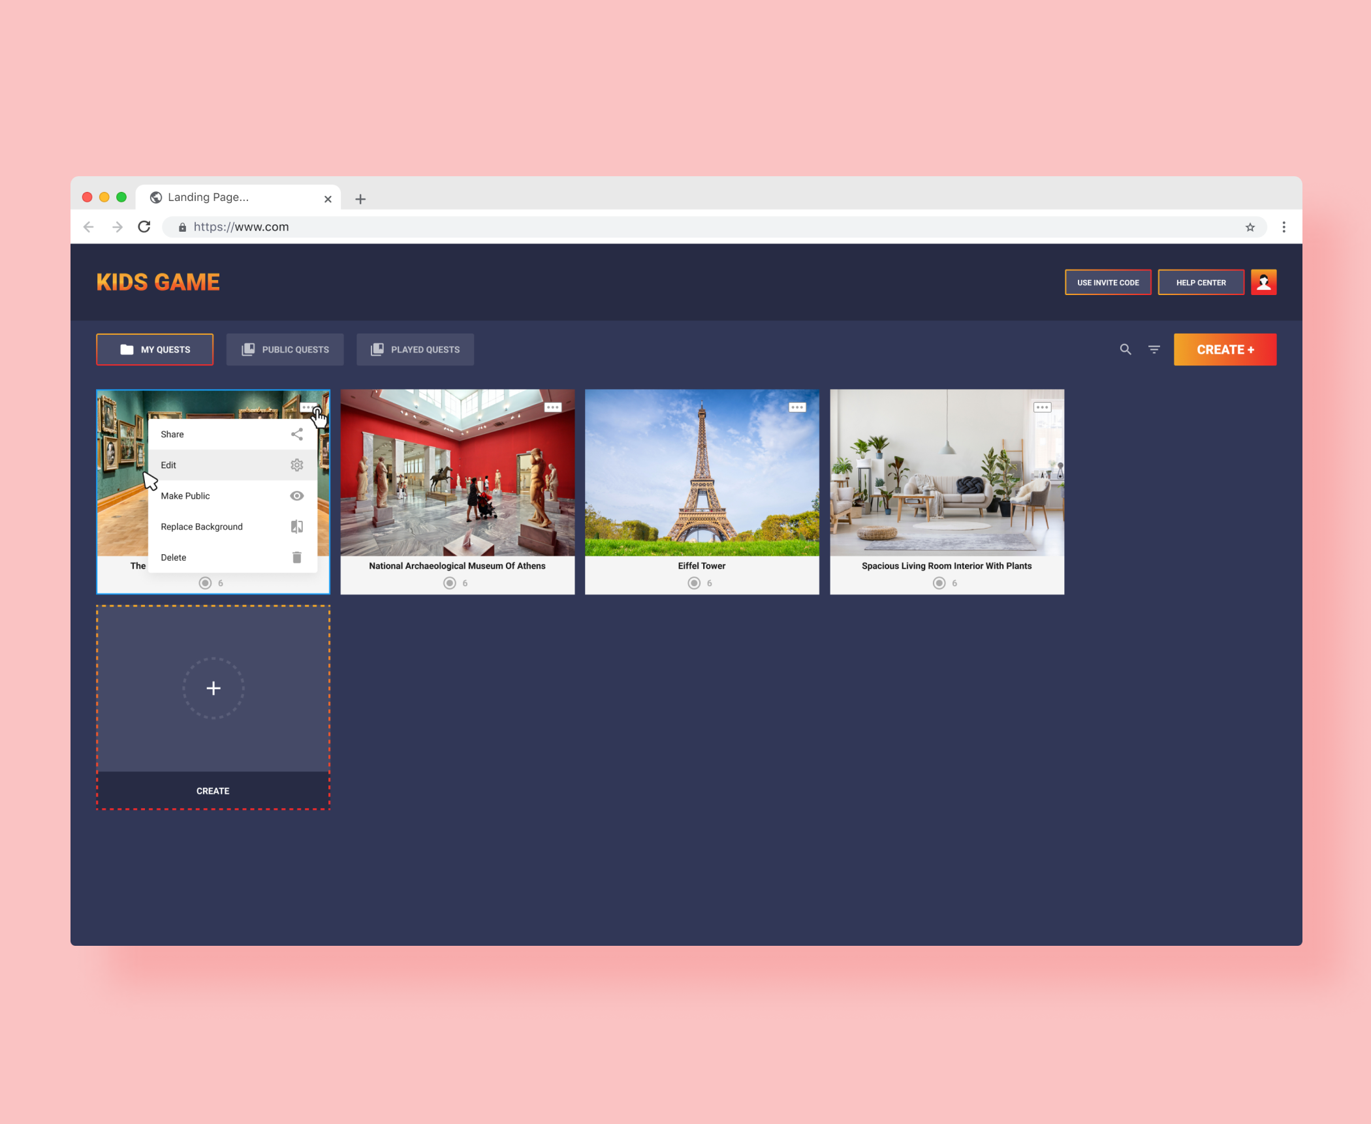Bookmark page with star icon

click(1250, 227)
